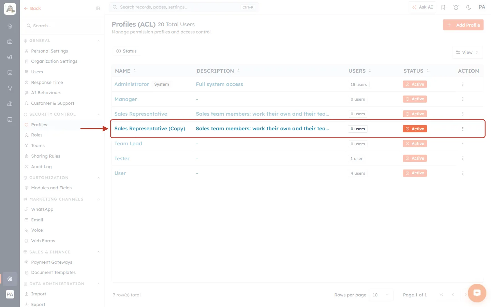The image size is (491, 307).
Task: Add a Status filter
Action: tap(127, 51)
